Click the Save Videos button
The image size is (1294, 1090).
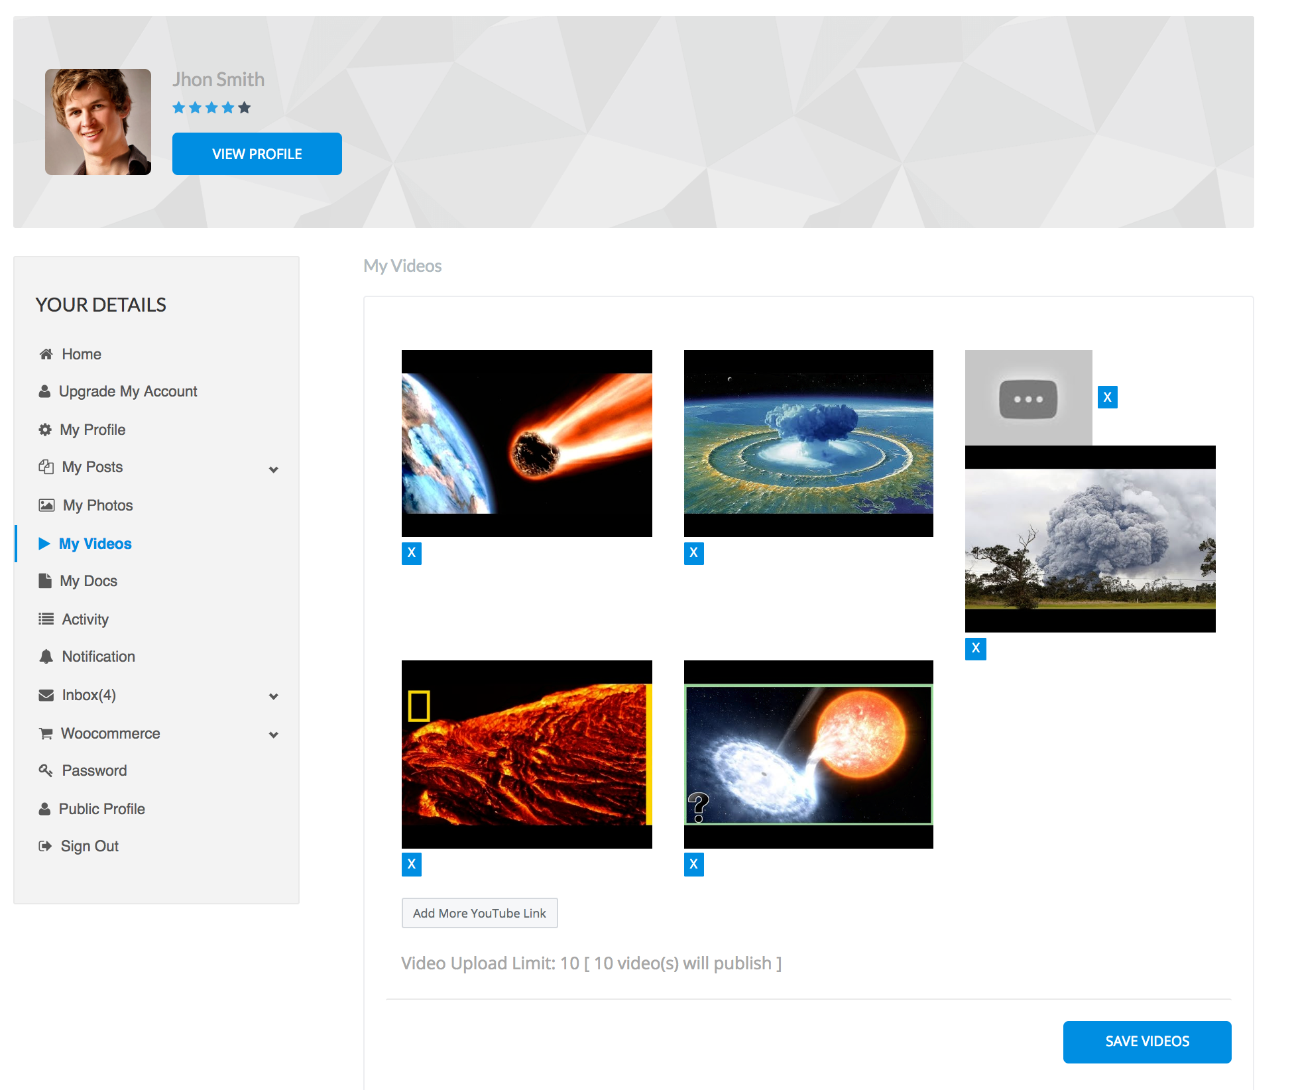tap(1147, 1042)
